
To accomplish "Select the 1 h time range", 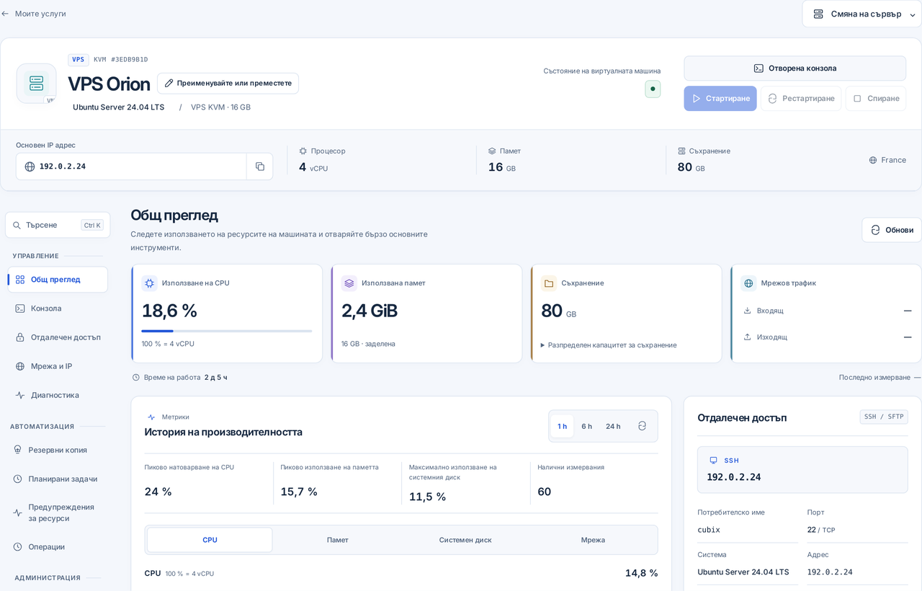I will [x=562, y=426].
